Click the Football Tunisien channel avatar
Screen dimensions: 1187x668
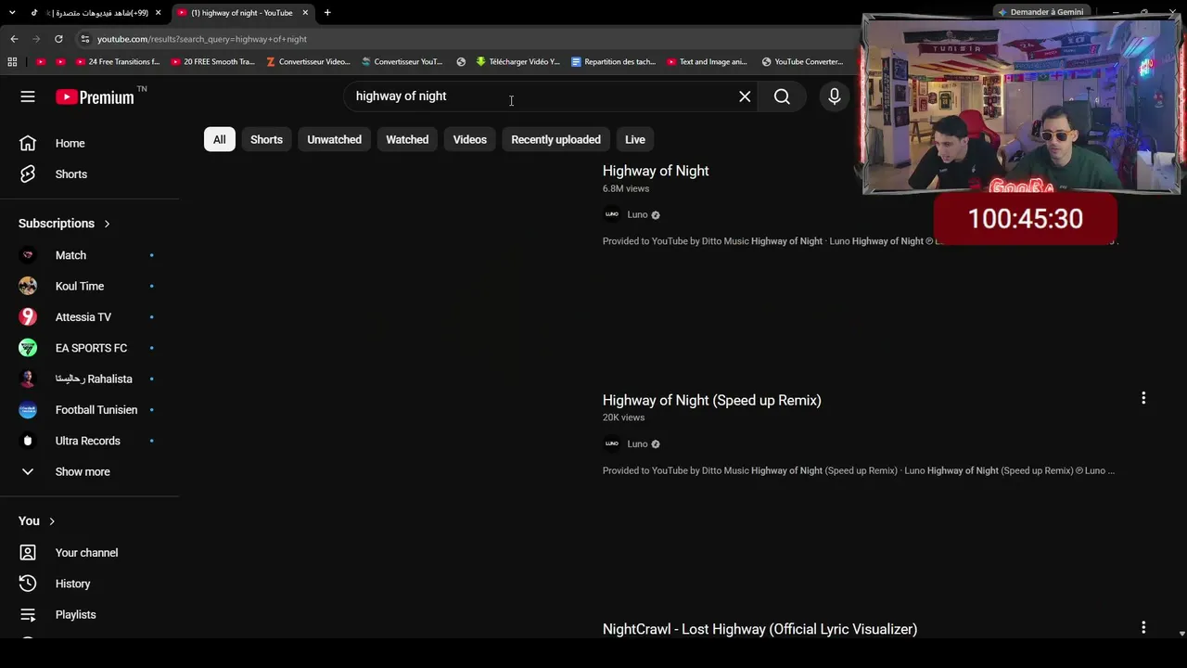[28, 410]
